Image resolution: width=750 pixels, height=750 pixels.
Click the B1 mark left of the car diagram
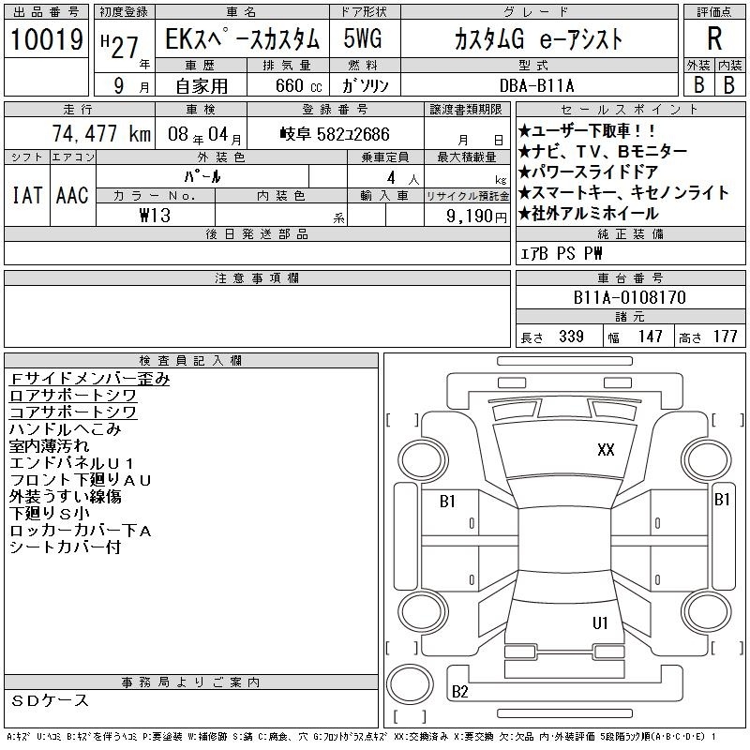[x=447, y=502]
